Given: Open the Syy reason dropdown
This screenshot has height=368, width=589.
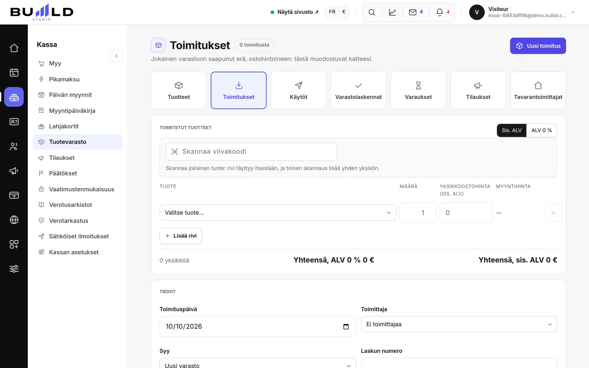Looking at the screenshot, I should 258,363.
